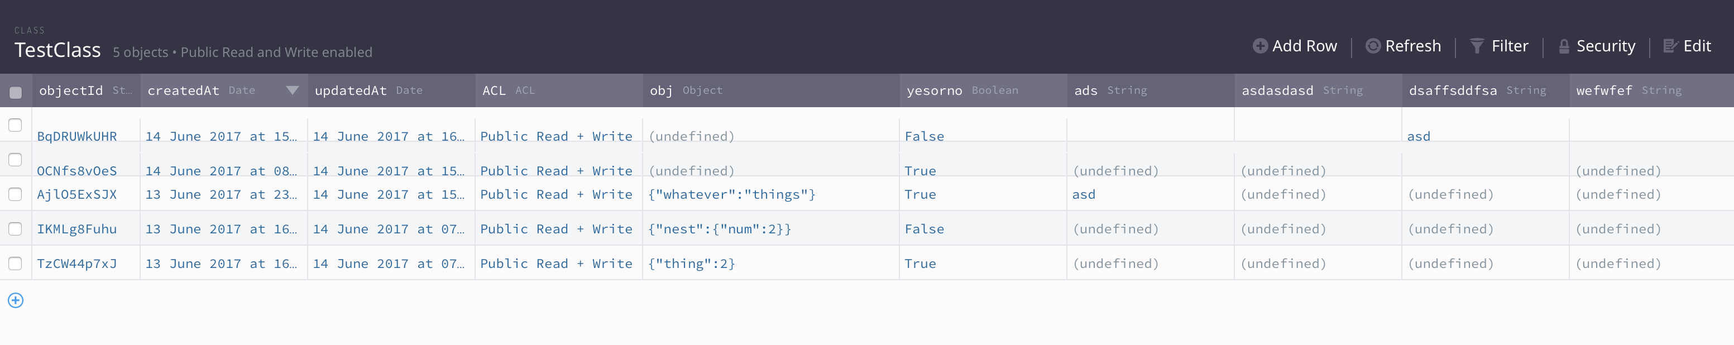The width and height of the screenshot is (1734, 345).
Task: Select the objectId column header
Action: [x=86, y=91]
